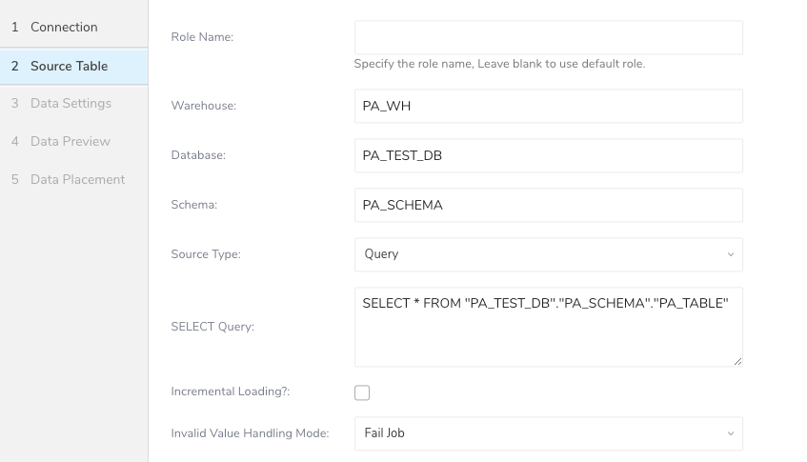Go to the Connection step
Screen dimensions: 807x462
click(64, 27)
